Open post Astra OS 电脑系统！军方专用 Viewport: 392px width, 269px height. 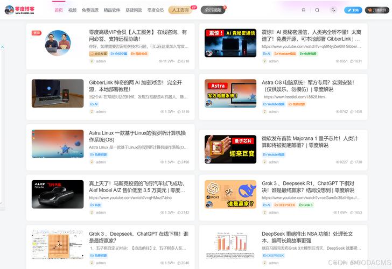(x=308, y=86)
